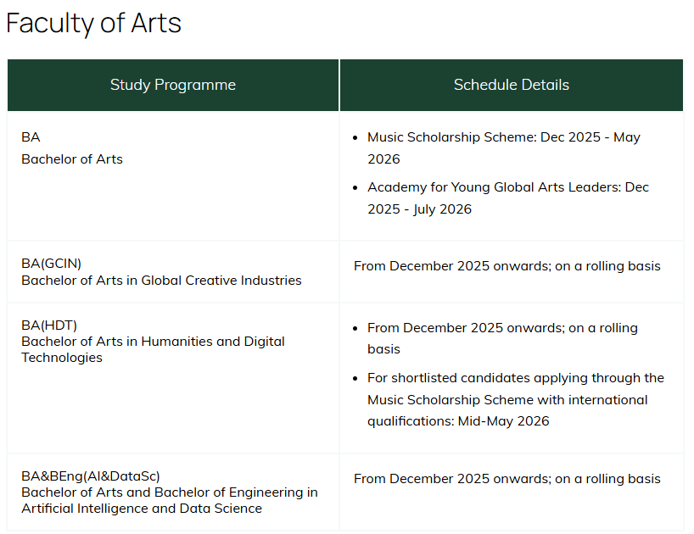694x534 pixels.
Task: Click the rolling basis schedule for BA&BEng(AI&DataSc)
Action: 507,479
